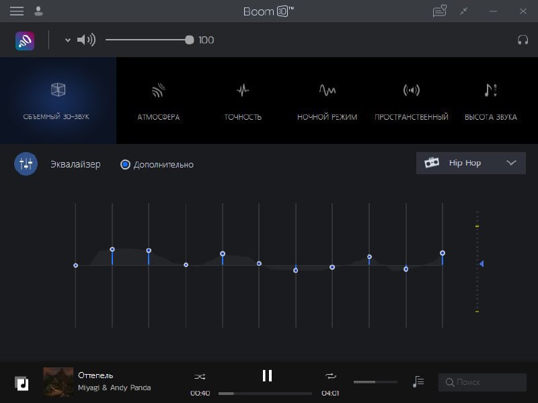Close the Boom 3D window
538x403 pixels.
click(x=523, y=11)
